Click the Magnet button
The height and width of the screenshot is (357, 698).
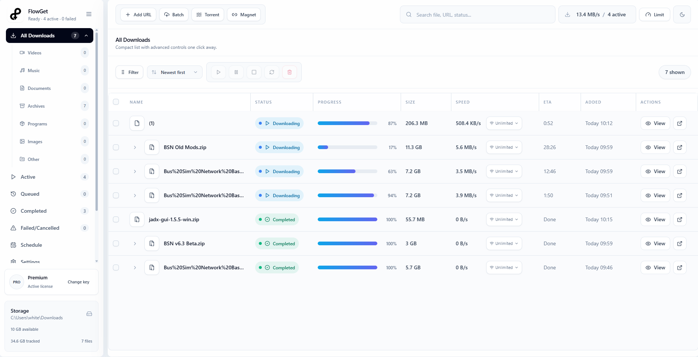pos(244,15)
